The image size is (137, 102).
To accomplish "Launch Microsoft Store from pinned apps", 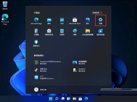I will point(75,21).
